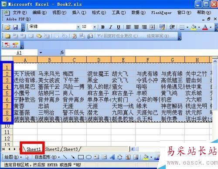Open the Borders dropdown arrow
The image size is (218, 169).
(x=187, y=27)
